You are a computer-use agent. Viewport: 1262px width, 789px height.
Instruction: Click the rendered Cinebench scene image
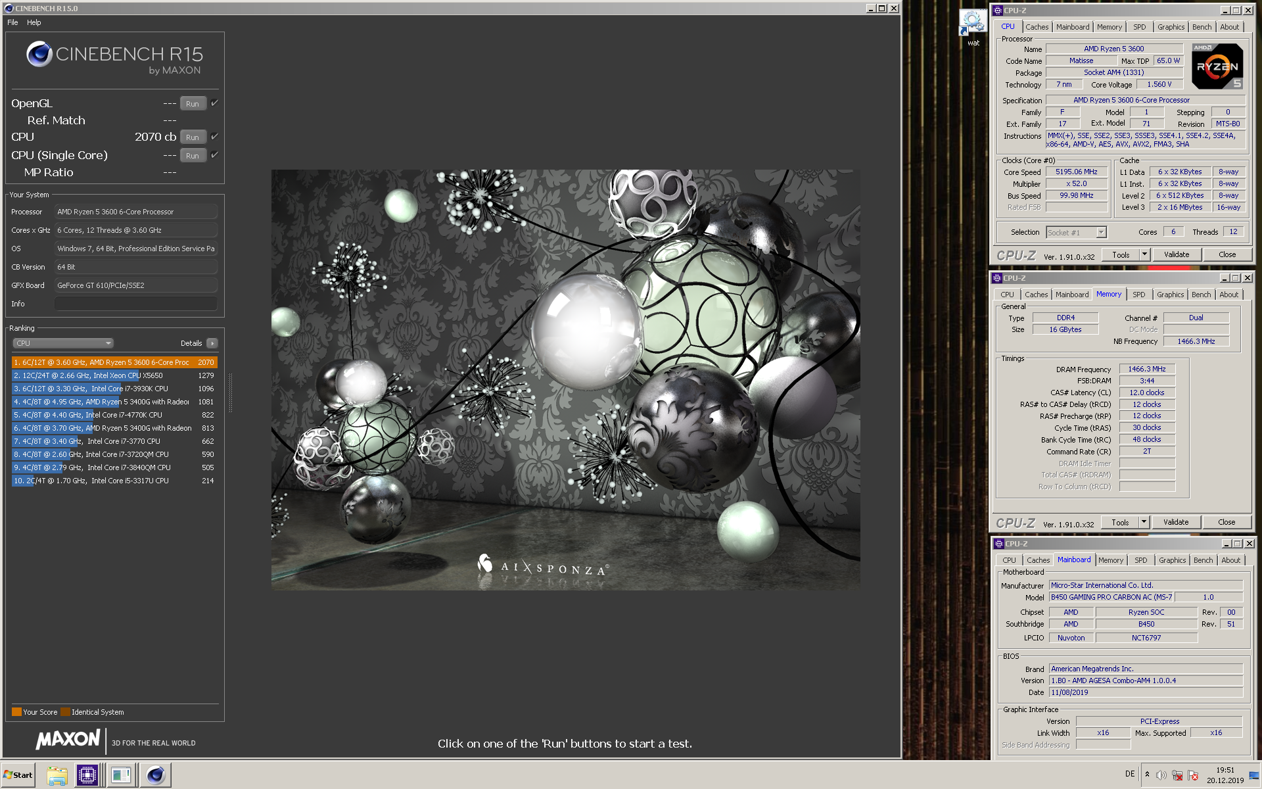565,379
